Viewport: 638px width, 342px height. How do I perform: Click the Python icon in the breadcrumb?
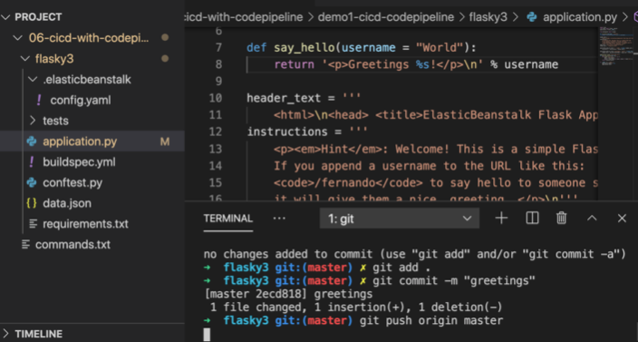(531, 17)
